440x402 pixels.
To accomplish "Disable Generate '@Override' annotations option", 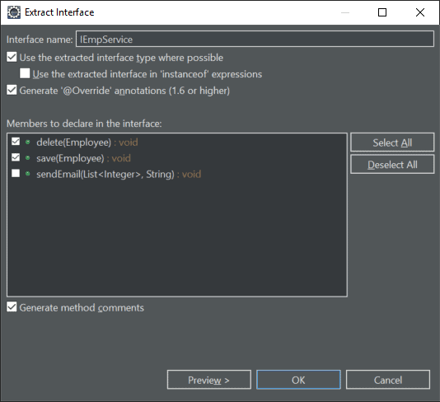I will (x=12, y=90).
